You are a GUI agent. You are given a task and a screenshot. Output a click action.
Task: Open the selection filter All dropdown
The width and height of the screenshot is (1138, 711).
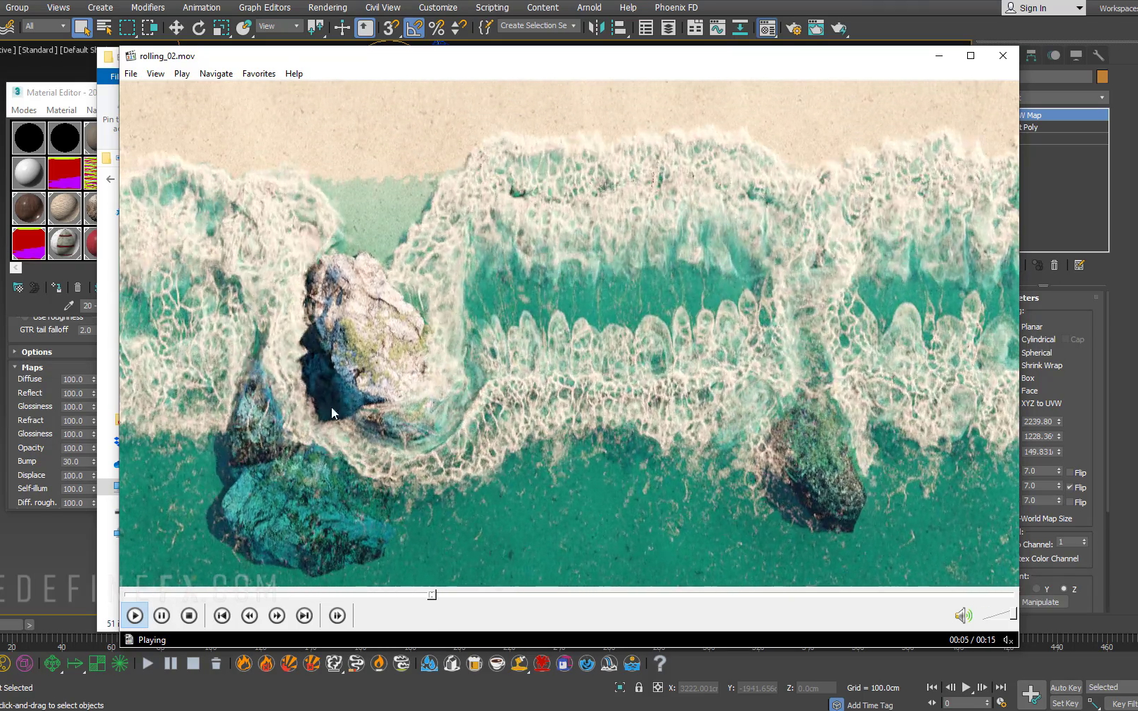45,25
